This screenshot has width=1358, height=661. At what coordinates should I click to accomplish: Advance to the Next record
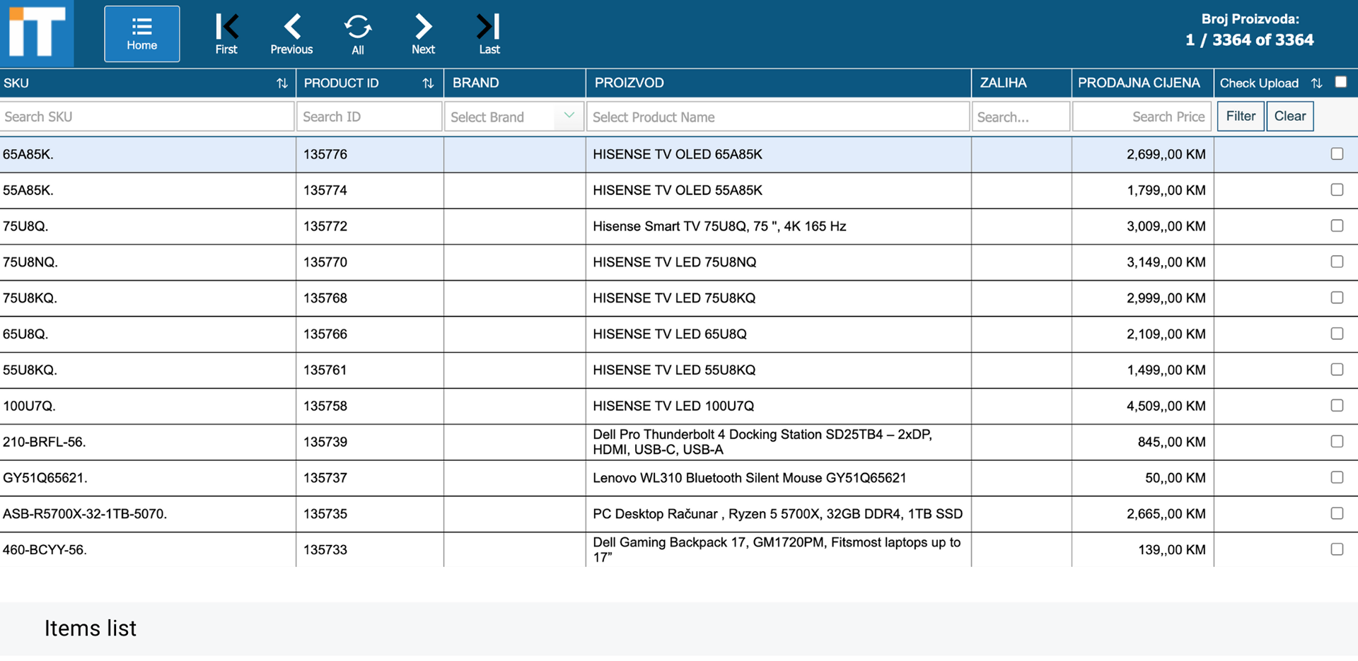click(x=423, y=34)
